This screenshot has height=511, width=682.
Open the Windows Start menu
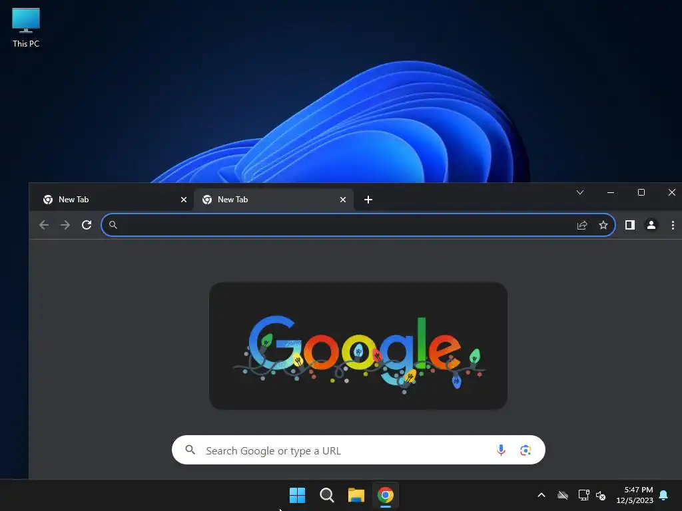coord(297,495)
